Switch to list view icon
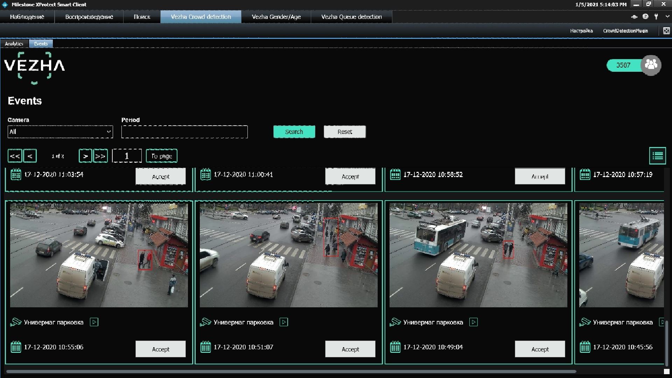Image resolution: width=672 pixels, height=378 pixels. coord(657,156)
